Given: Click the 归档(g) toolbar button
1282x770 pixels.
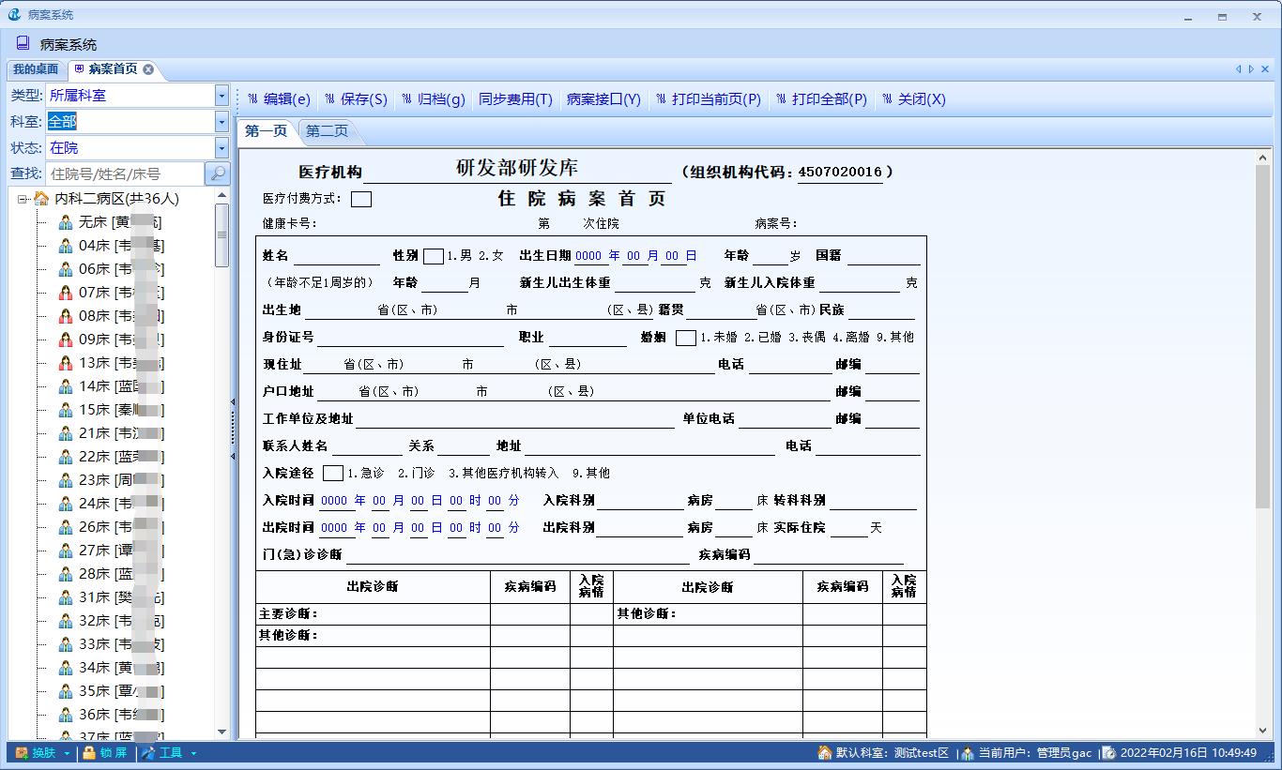Looking at the screenshot, I should tap(434, 99).
